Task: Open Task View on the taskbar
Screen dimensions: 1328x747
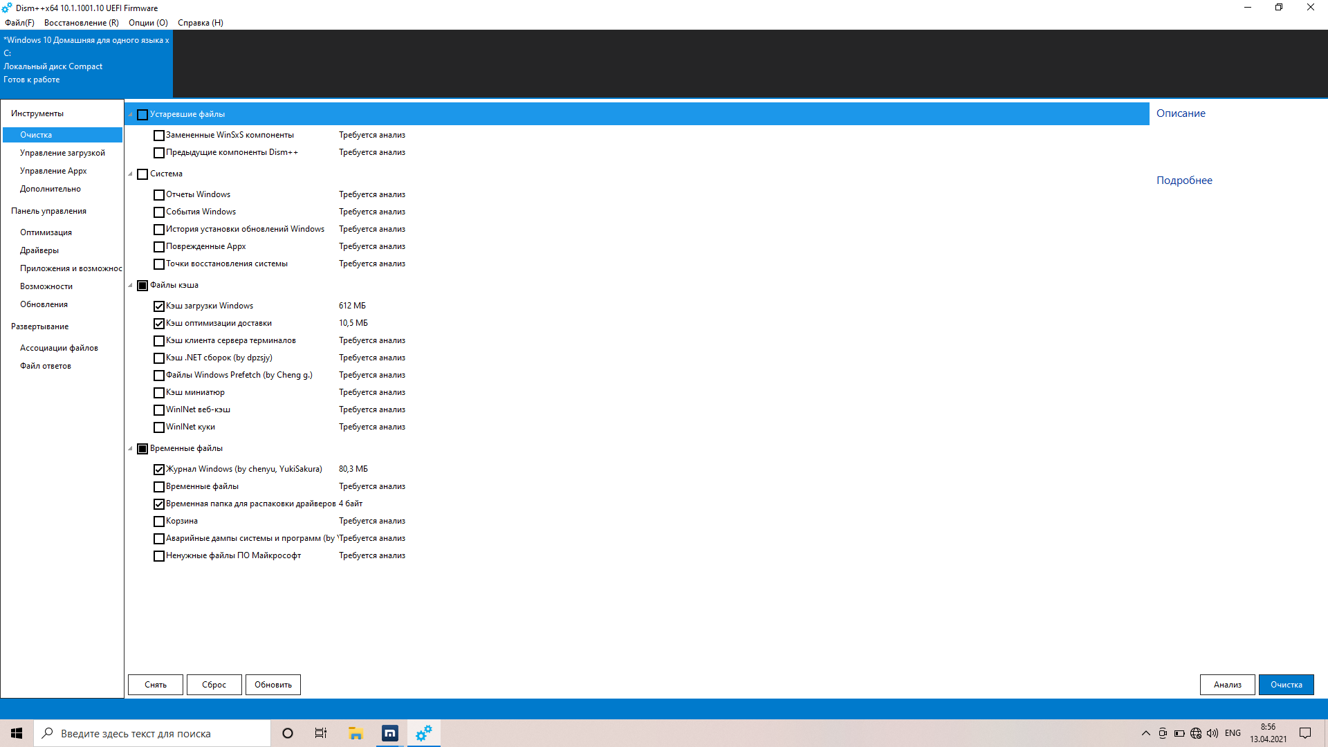Action: click(321, 733)
